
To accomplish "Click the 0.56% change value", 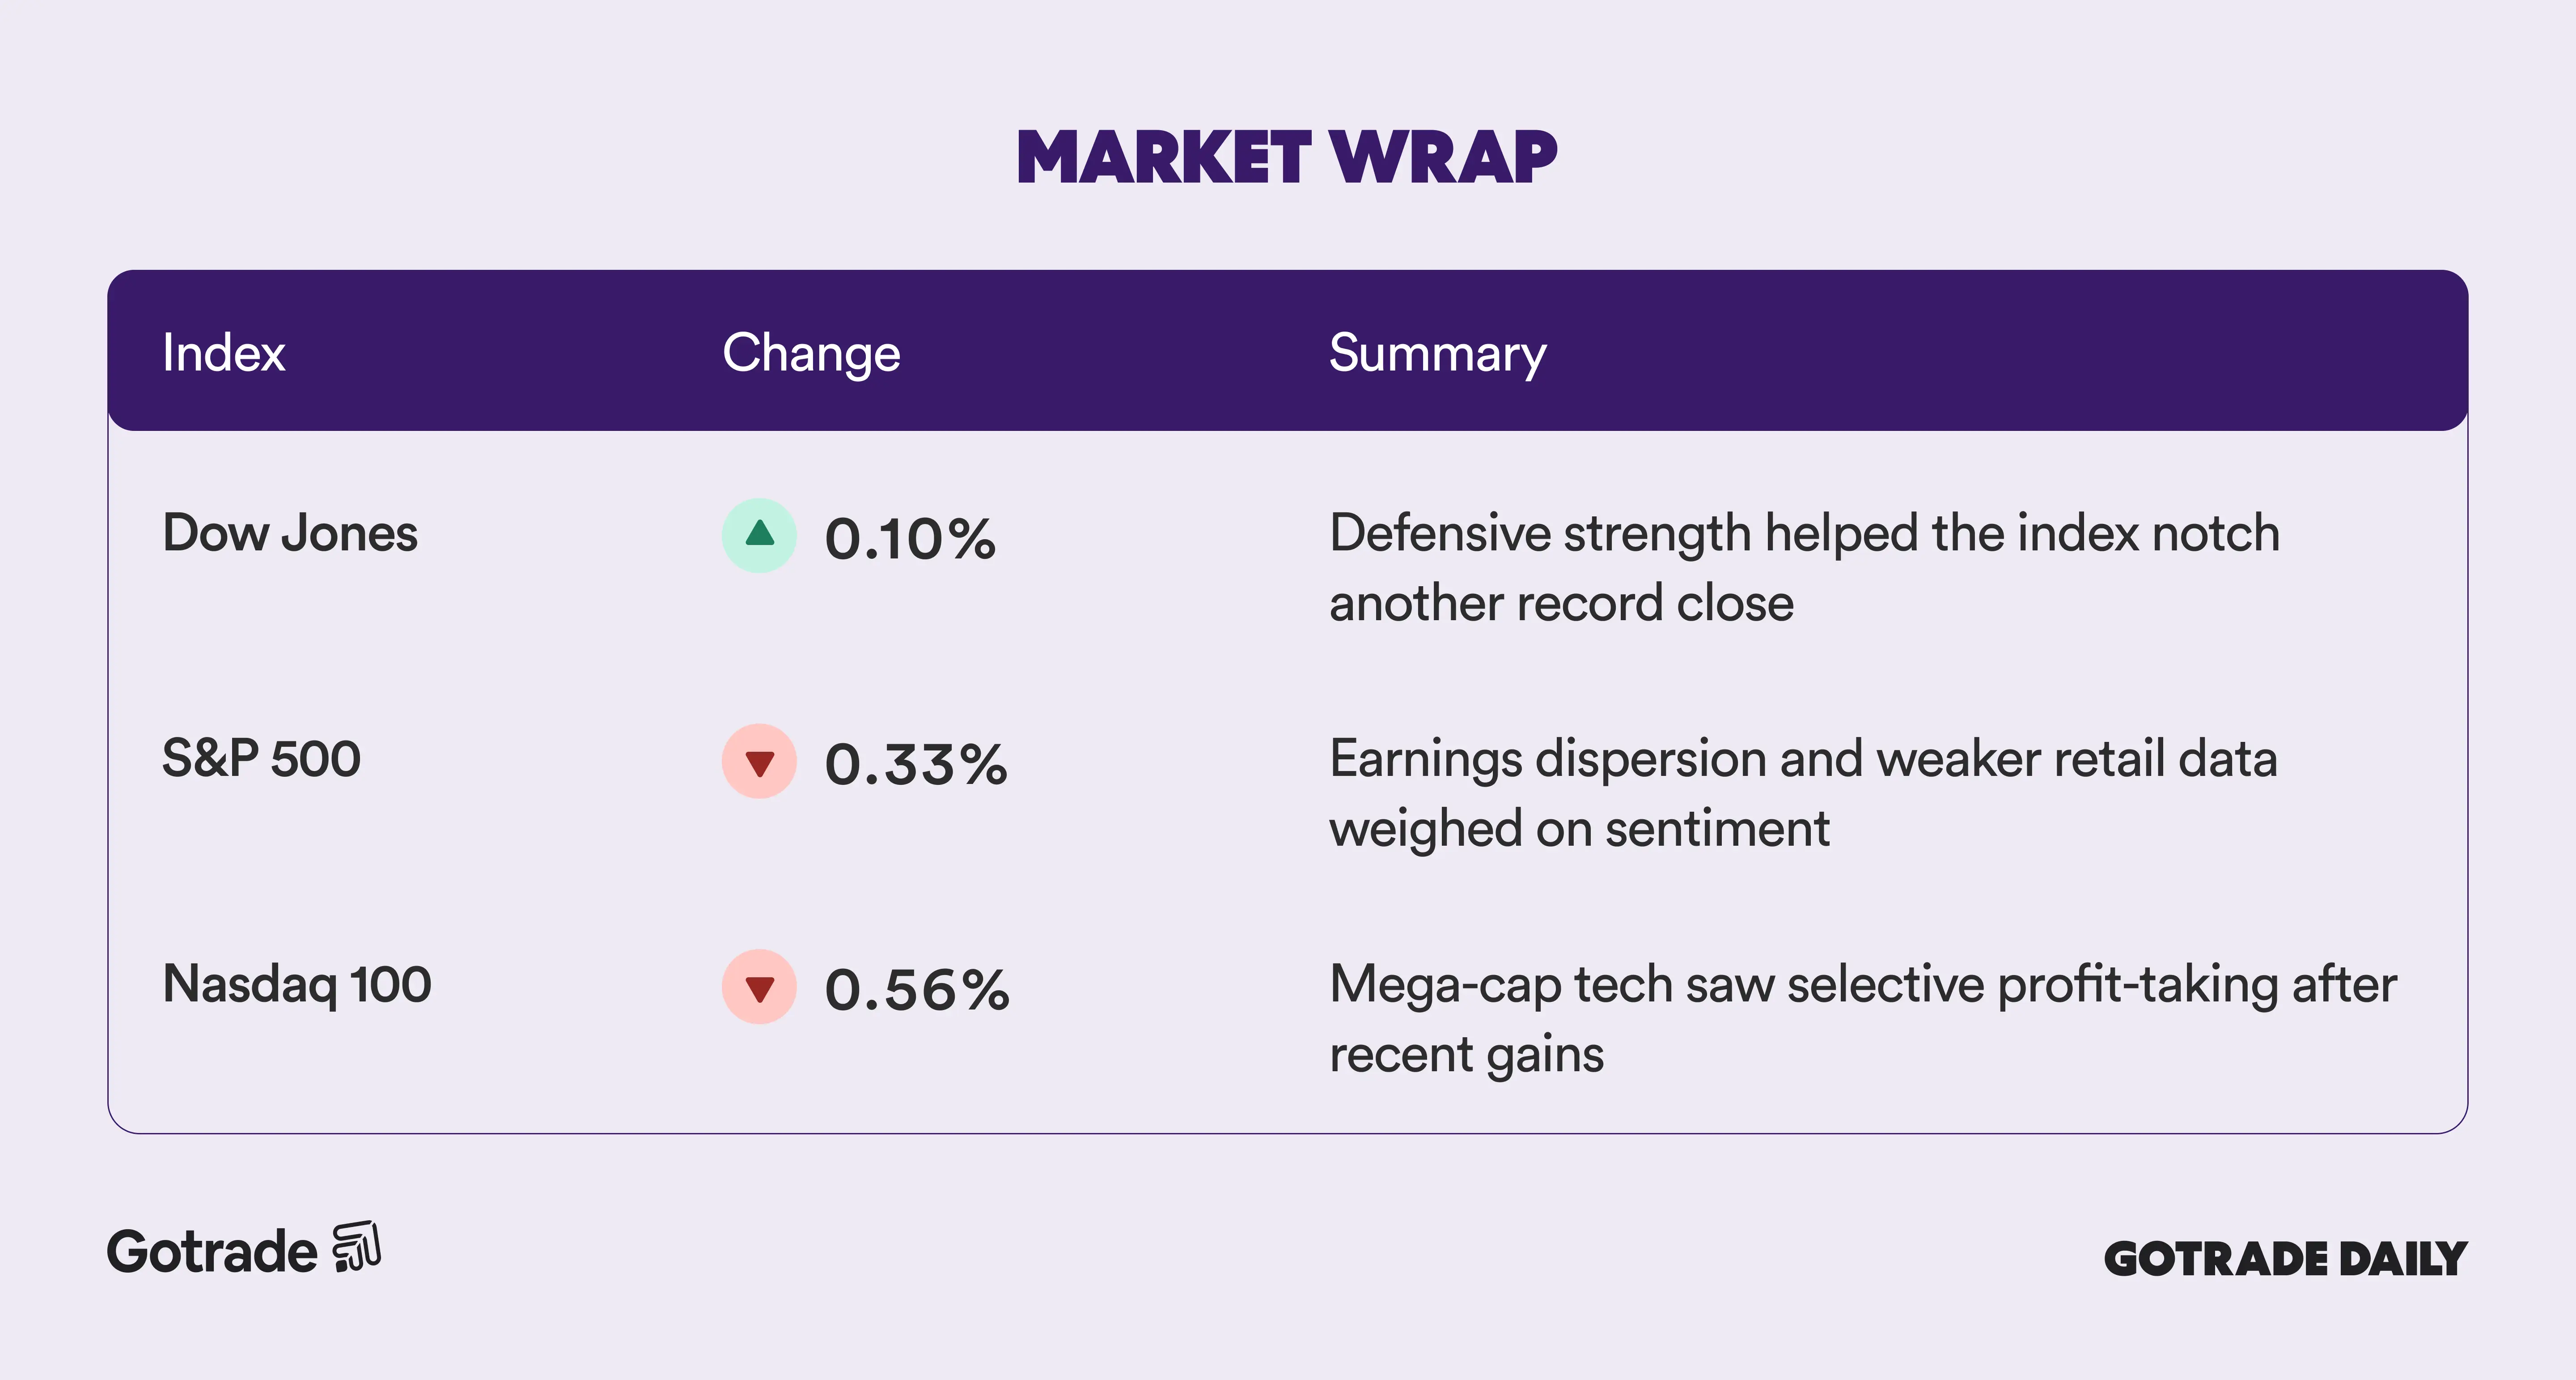I will coord(917,991).
